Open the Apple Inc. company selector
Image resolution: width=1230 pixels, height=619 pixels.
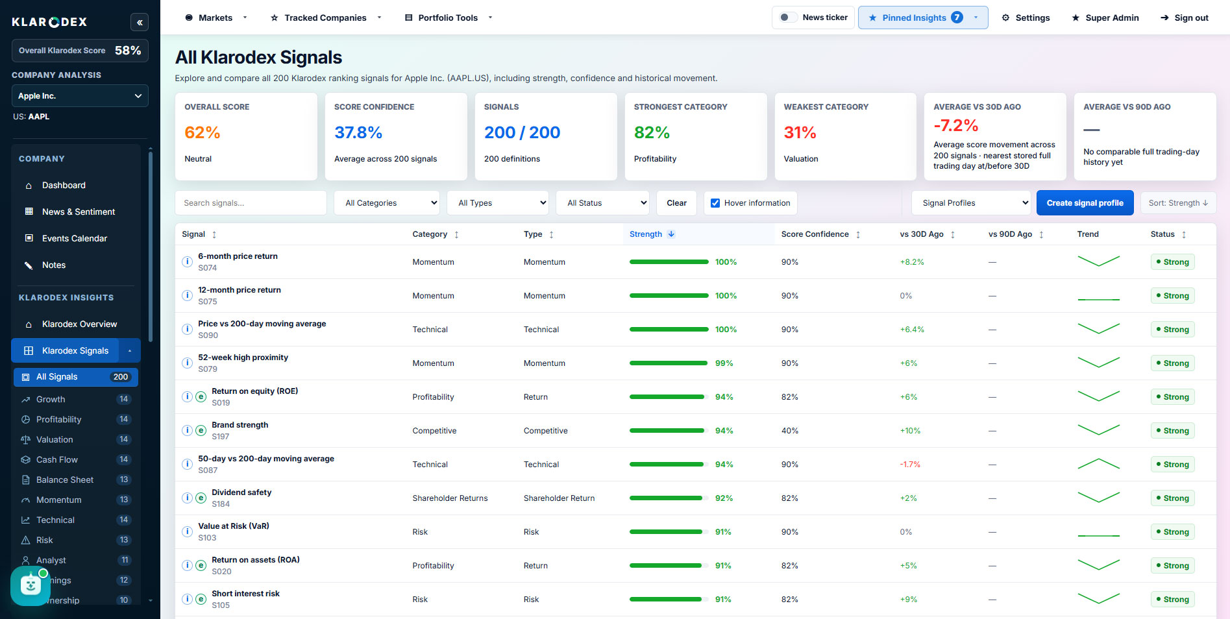(80, 96)
